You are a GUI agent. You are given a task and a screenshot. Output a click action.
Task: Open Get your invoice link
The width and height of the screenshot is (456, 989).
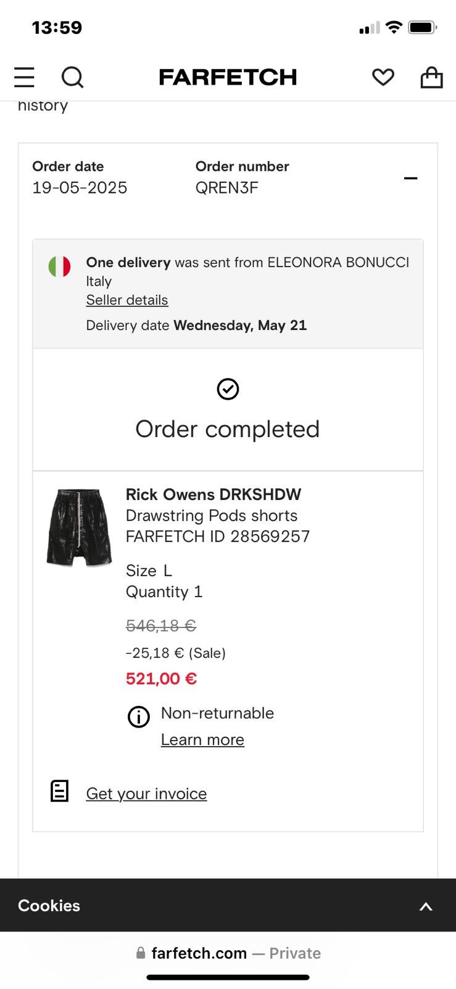click(146, 794)
